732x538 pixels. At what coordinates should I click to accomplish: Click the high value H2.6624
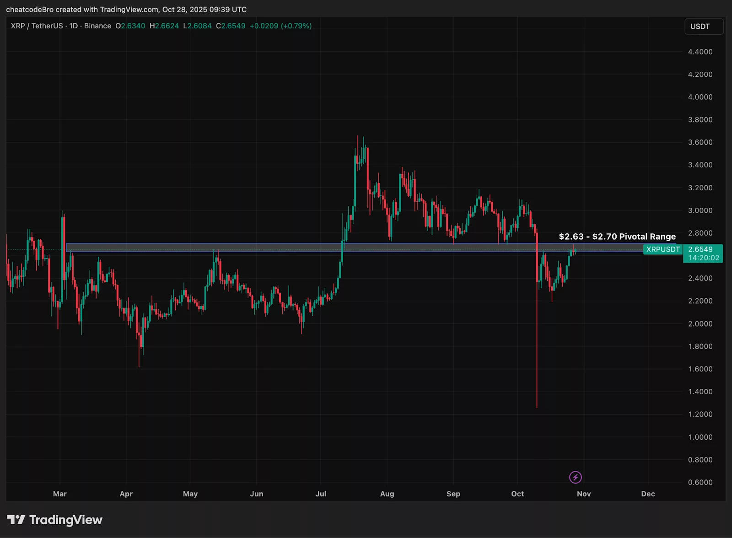164,26
